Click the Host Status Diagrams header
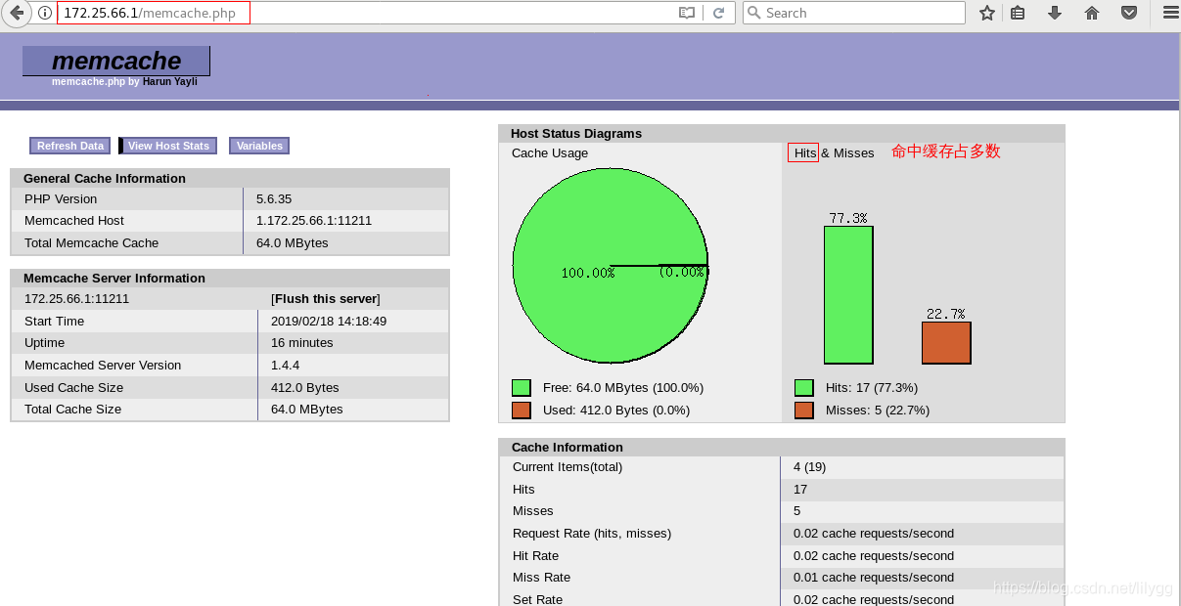This screenshot has width=1181, height=606. 782,134
